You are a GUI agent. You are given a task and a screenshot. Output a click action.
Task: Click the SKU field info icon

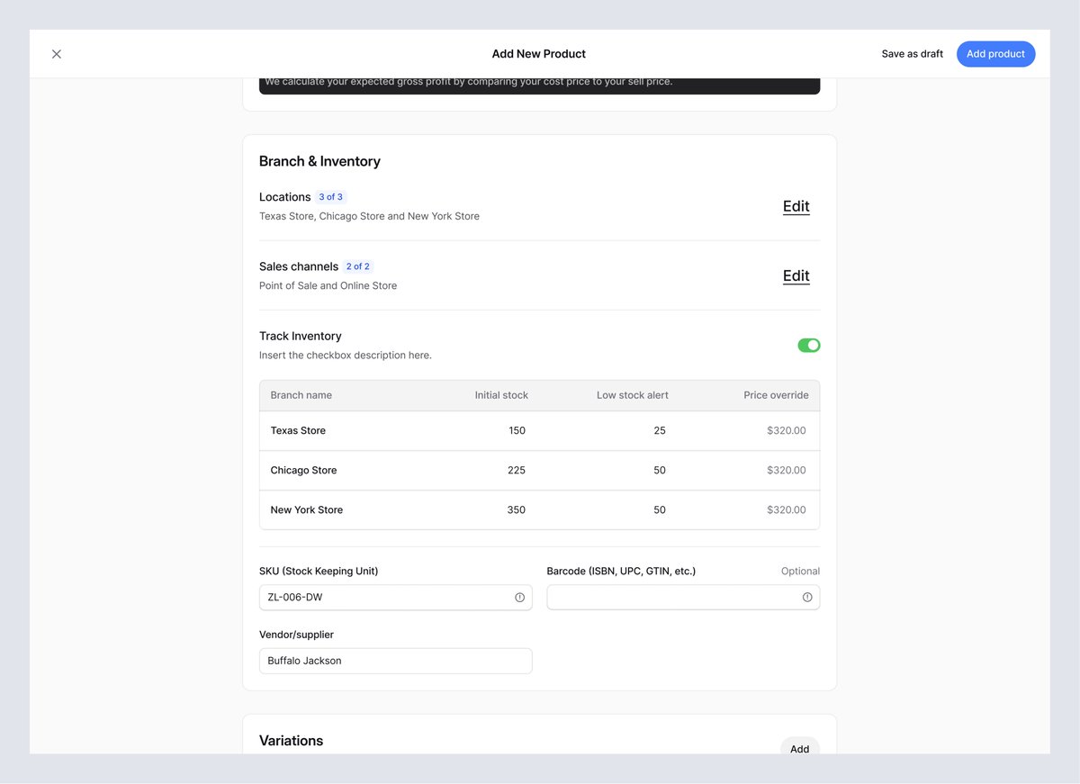(519, 598)
